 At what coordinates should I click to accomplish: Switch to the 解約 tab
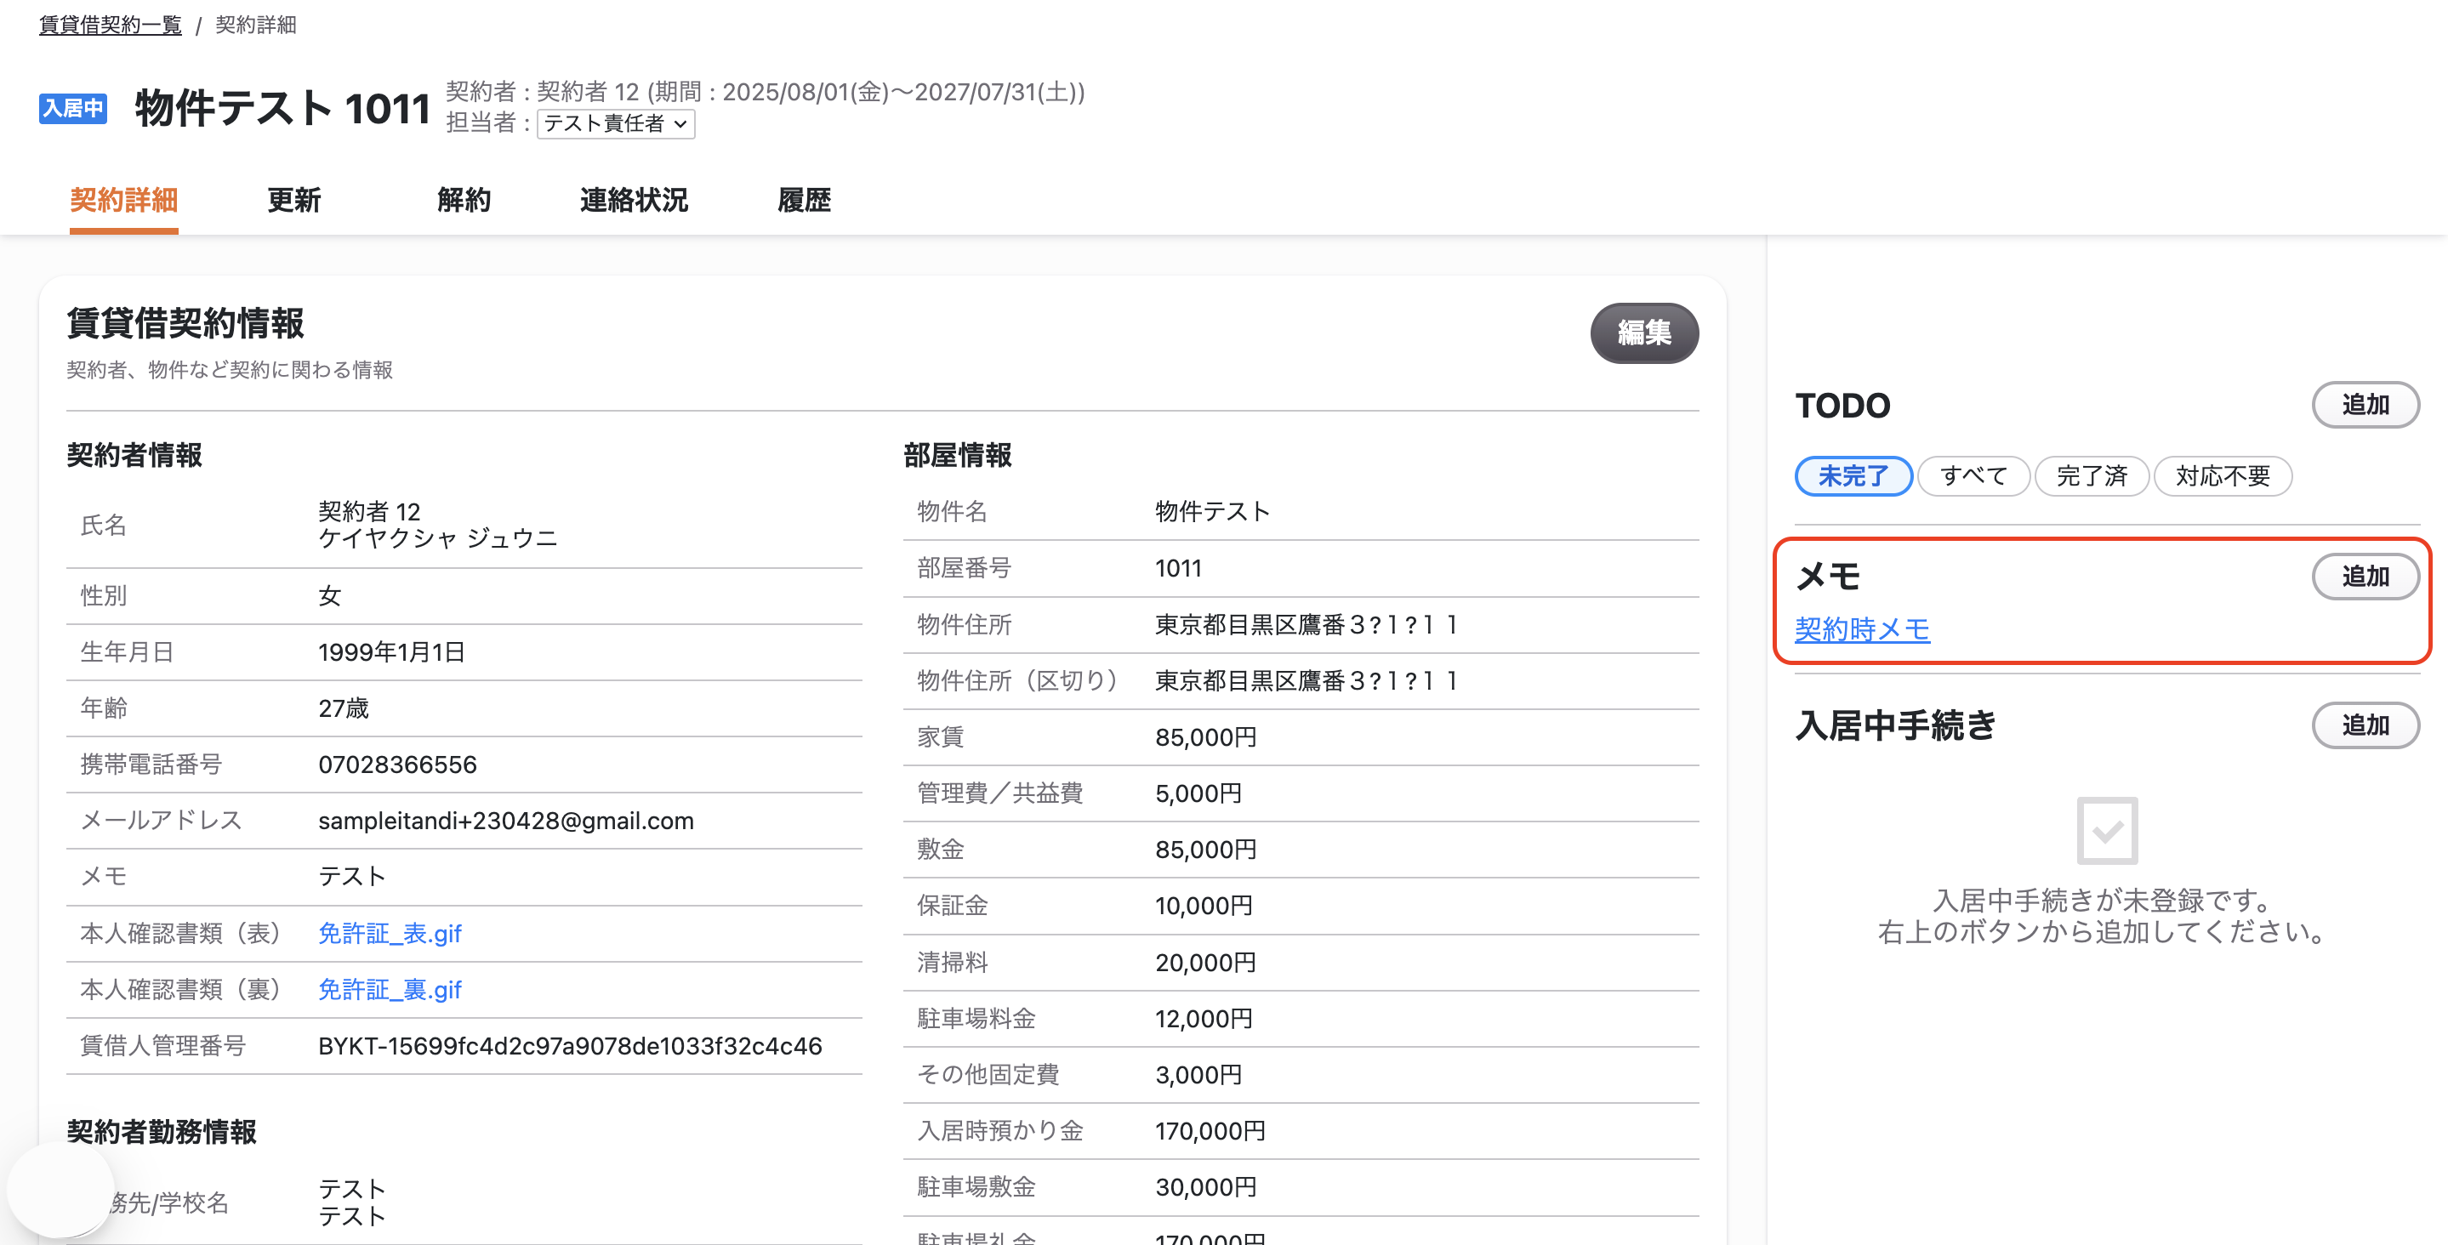[x=464, y=200]
